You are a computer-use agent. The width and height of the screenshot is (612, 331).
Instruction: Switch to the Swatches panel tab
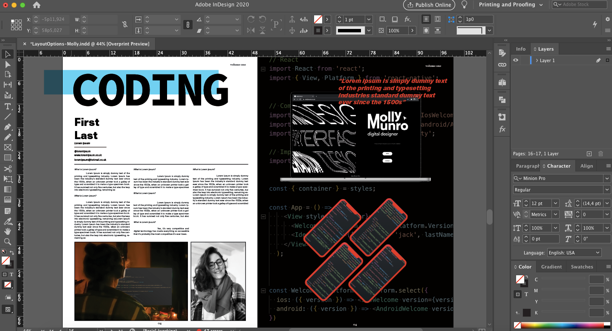(x=582, y=267)
